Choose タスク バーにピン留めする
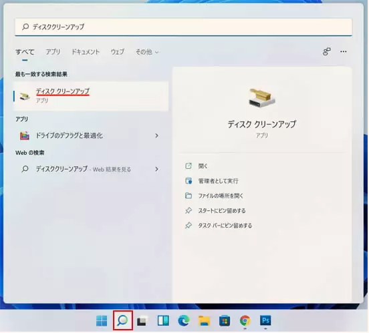 [225, 226]
